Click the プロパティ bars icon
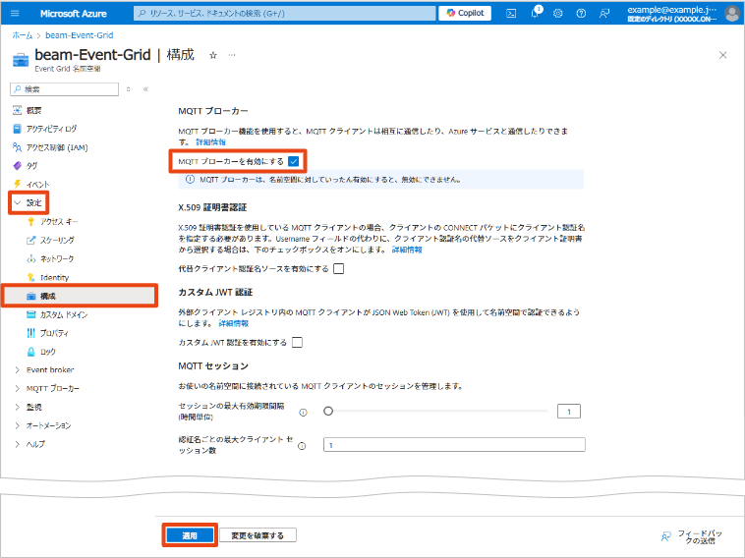Viewport: 745px width, 558px height. click(30, 333)
